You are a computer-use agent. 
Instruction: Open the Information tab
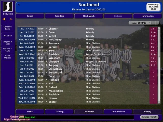tap(147, 16)
